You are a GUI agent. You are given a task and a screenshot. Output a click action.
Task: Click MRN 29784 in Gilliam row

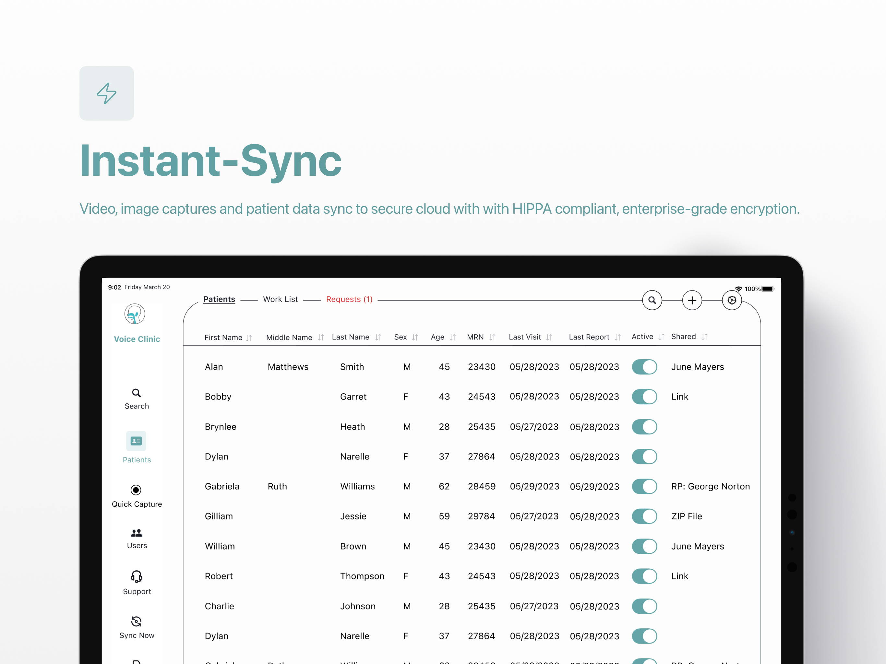point(482,516)
